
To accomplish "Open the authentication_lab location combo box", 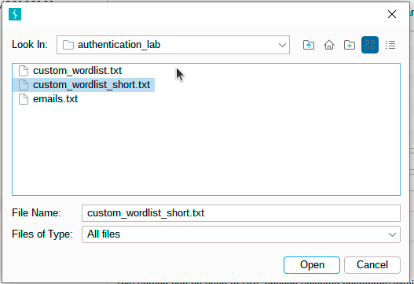I will point(173,45).
